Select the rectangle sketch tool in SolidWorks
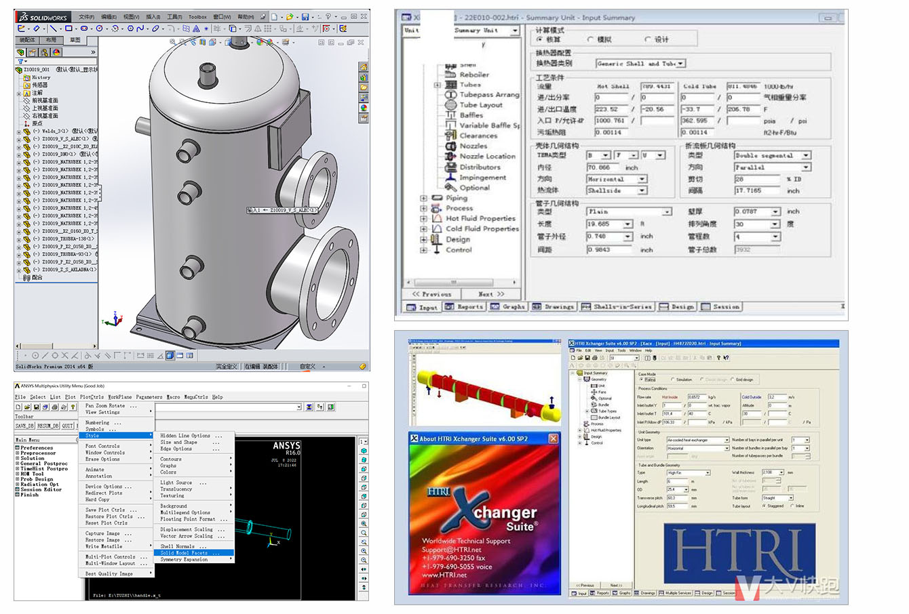The image size is (909, 614). (69, 29)
